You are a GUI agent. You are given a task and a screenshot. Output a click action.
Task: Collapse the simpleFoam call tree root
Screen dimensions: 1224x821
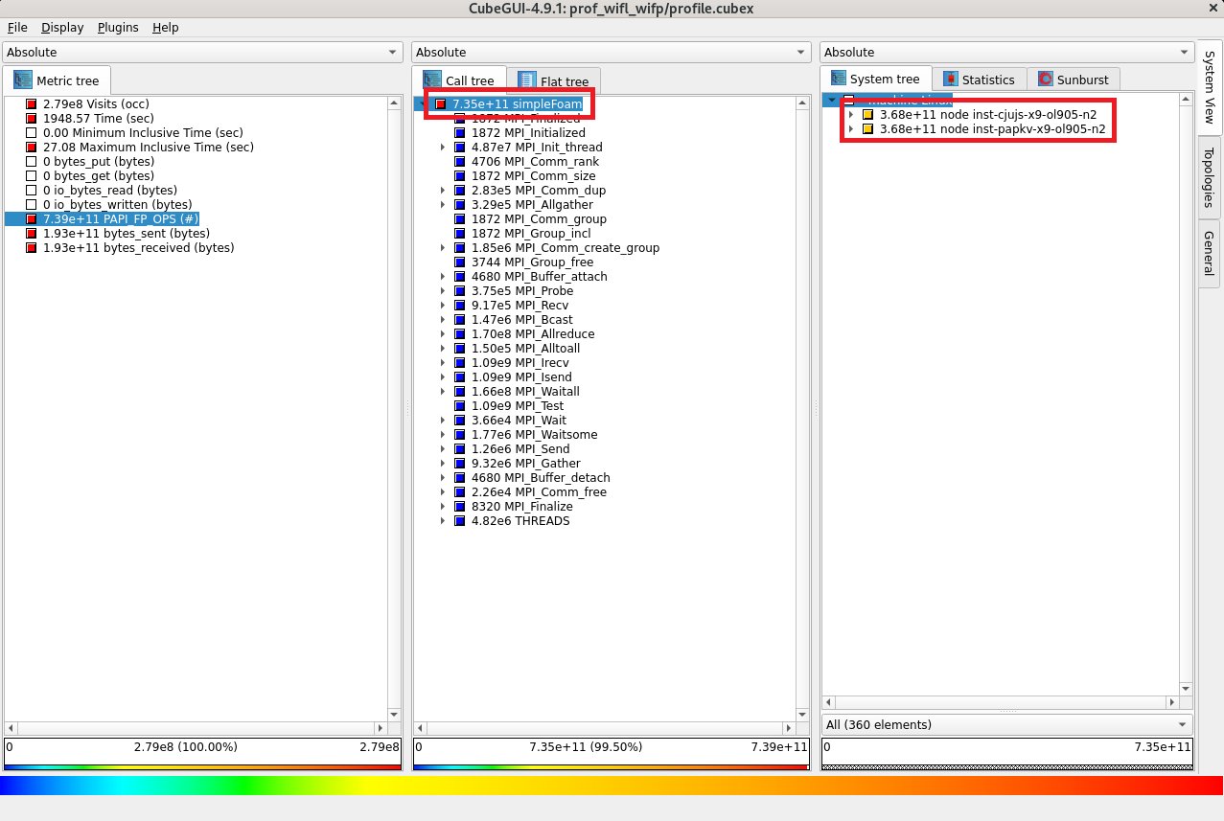click(424, 103)
